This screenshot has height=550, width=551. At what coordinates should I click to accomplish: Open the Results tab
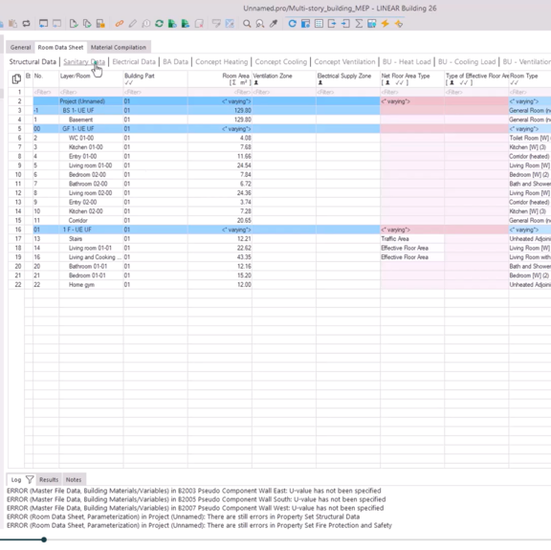pos(49,480)
